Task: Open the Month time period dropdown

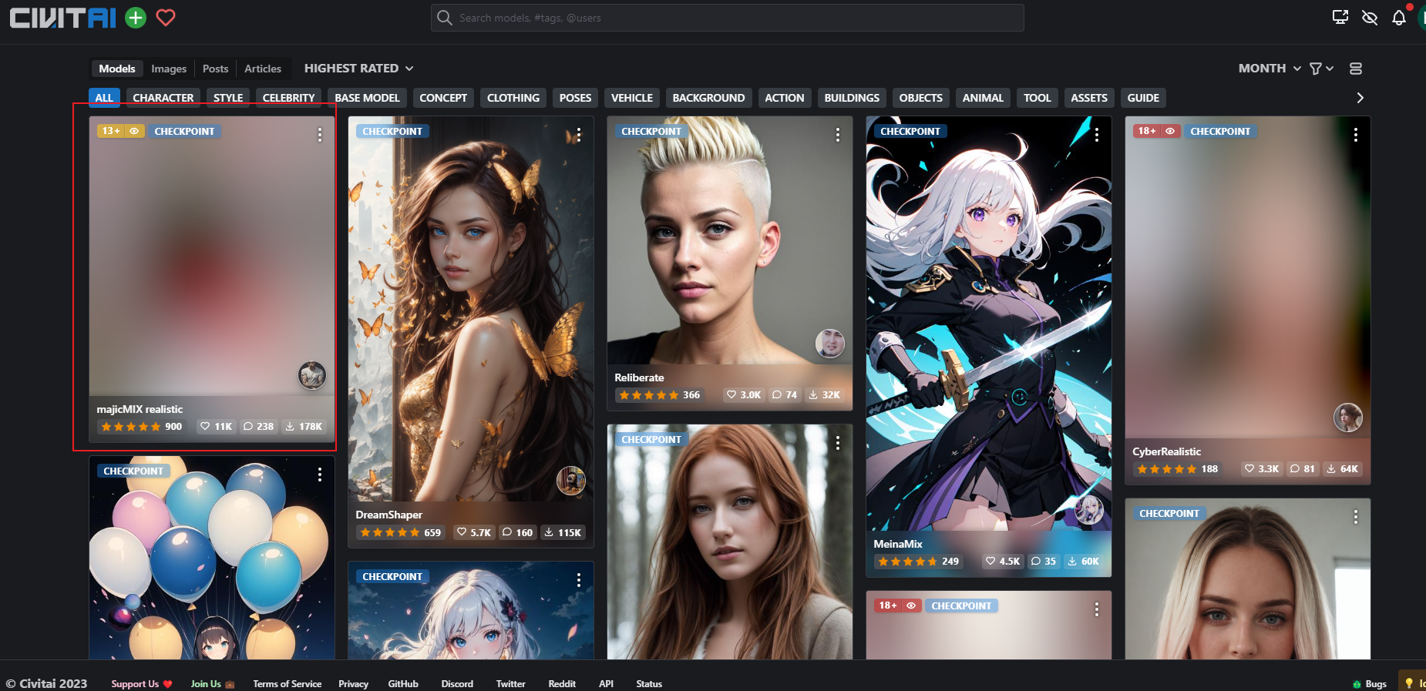Action: 1269,69
